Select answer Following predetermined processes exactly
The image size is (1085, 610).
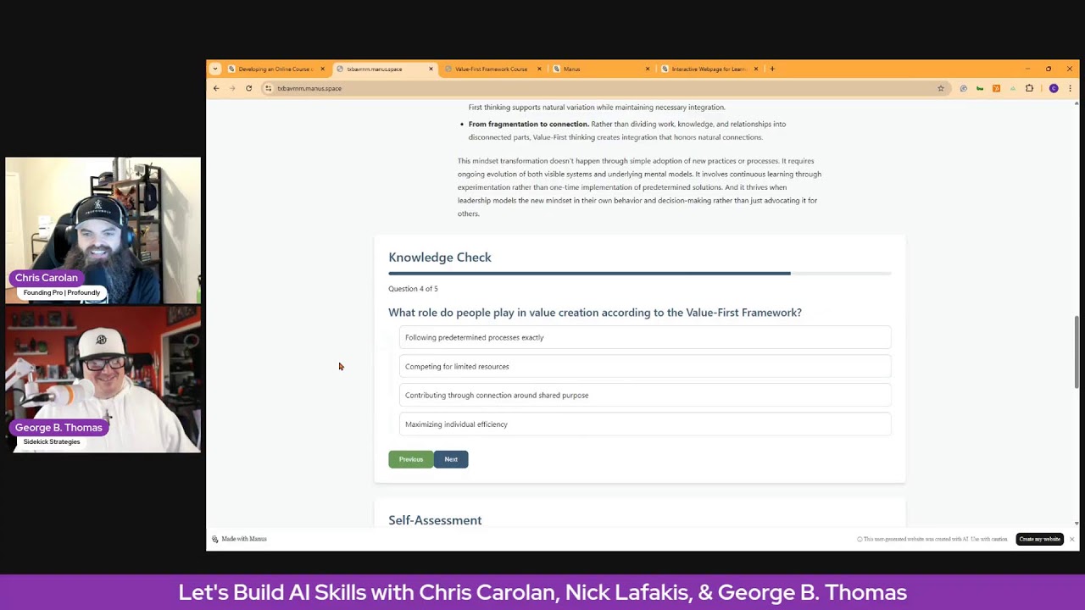tap(645, 337)
